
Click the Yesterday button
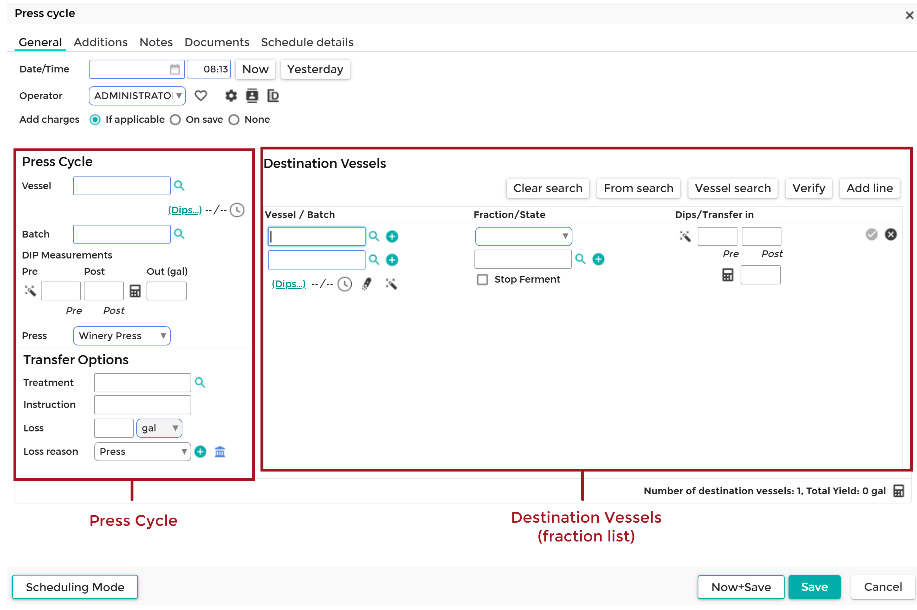pos(315,69)
